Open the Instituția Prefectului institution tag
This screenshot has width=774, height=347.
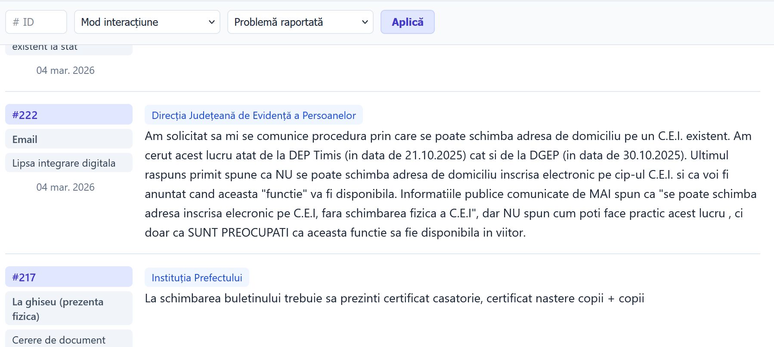[197, 277]
